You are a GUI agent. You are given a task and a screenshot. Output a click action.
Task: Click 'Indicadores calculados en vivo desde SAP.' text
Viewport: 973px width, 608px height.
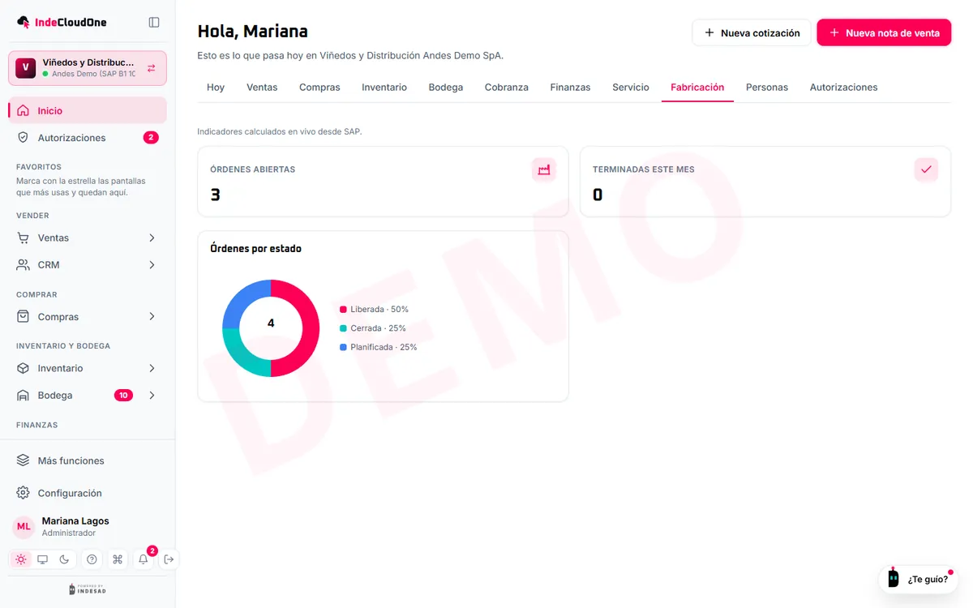[x=280, y=131]
